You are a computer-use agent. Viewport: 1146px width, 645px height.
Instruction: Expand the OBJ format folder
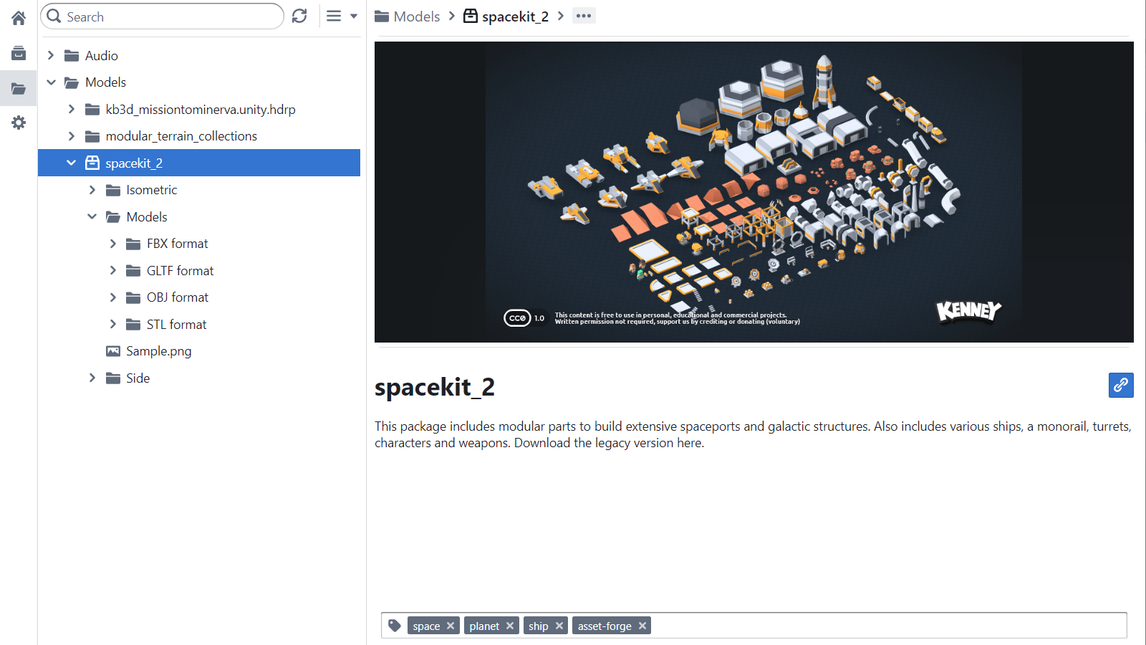point(112,297)
